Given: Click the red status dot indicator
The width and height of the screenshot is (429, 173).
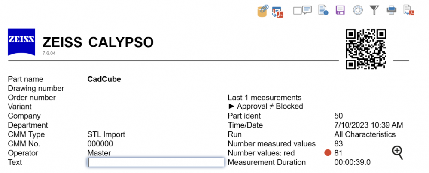Looking at the screenshot, I should pyautogui.click(x=328, y=153).
